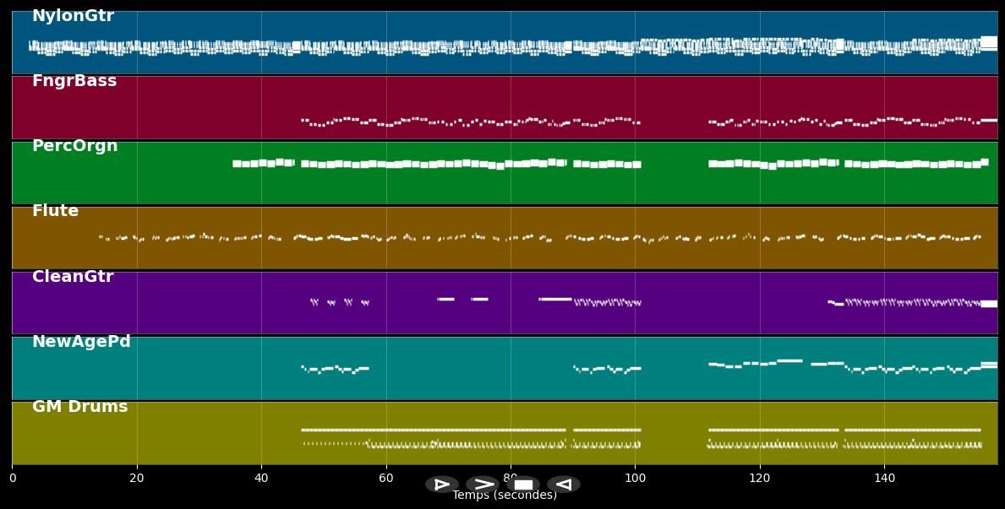Click the 100 second time axis tick

point(635,479)
